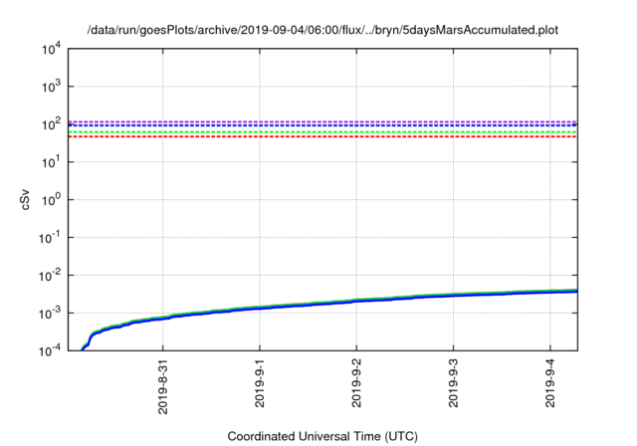Click the Coordinated Universal Time (UTC) axis title
Viewport: 637px width, 446px height.
(322, 436)
